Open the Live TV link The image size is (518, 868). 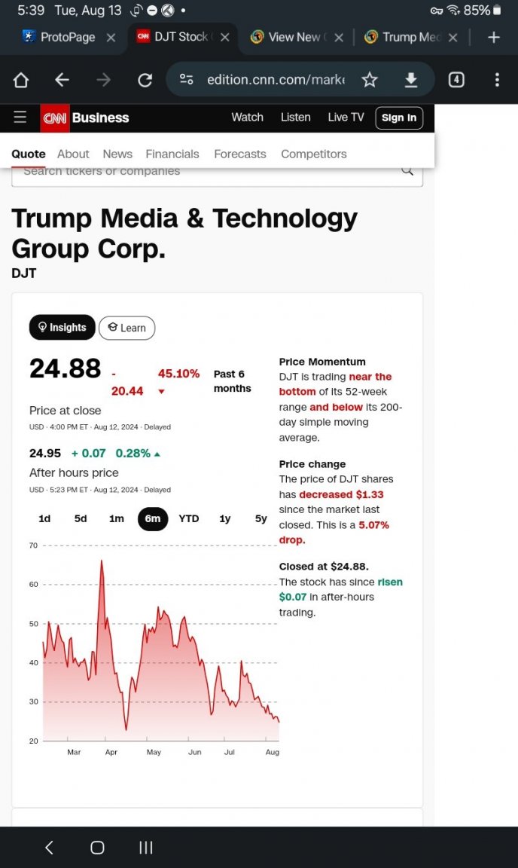point(346,118)
